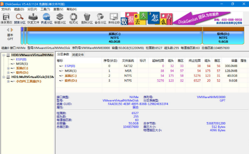Click the ESP(0) entry in the partition table
This screenshot has width=249, height=154.
(70, 66)
